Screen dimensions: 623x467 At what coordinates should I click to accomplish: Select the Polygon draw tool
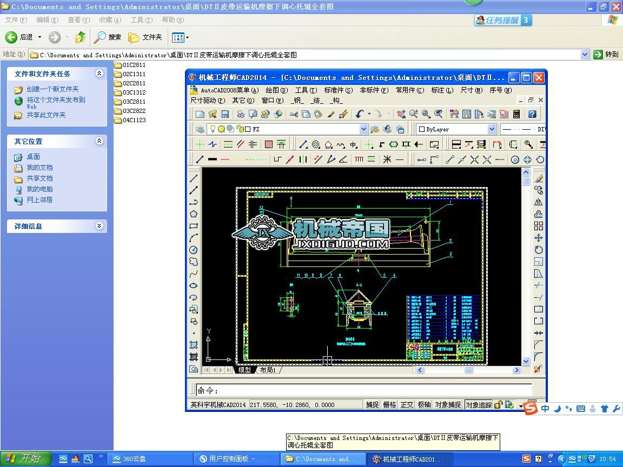coord(194,214)
